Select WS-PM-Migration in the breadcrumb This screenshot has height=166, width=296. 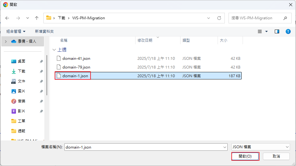89,18
